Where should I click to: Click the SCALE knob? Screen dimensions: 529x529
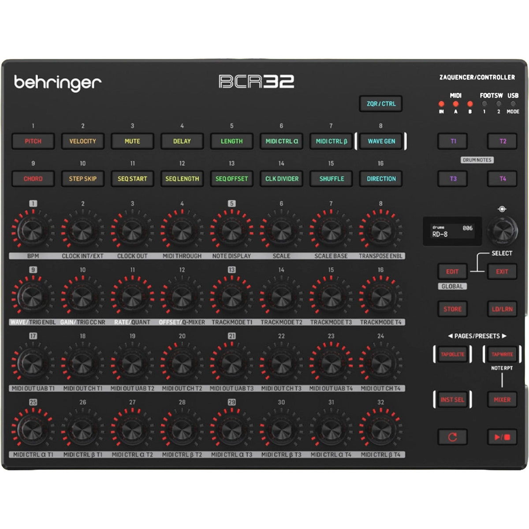click(281, 230)
